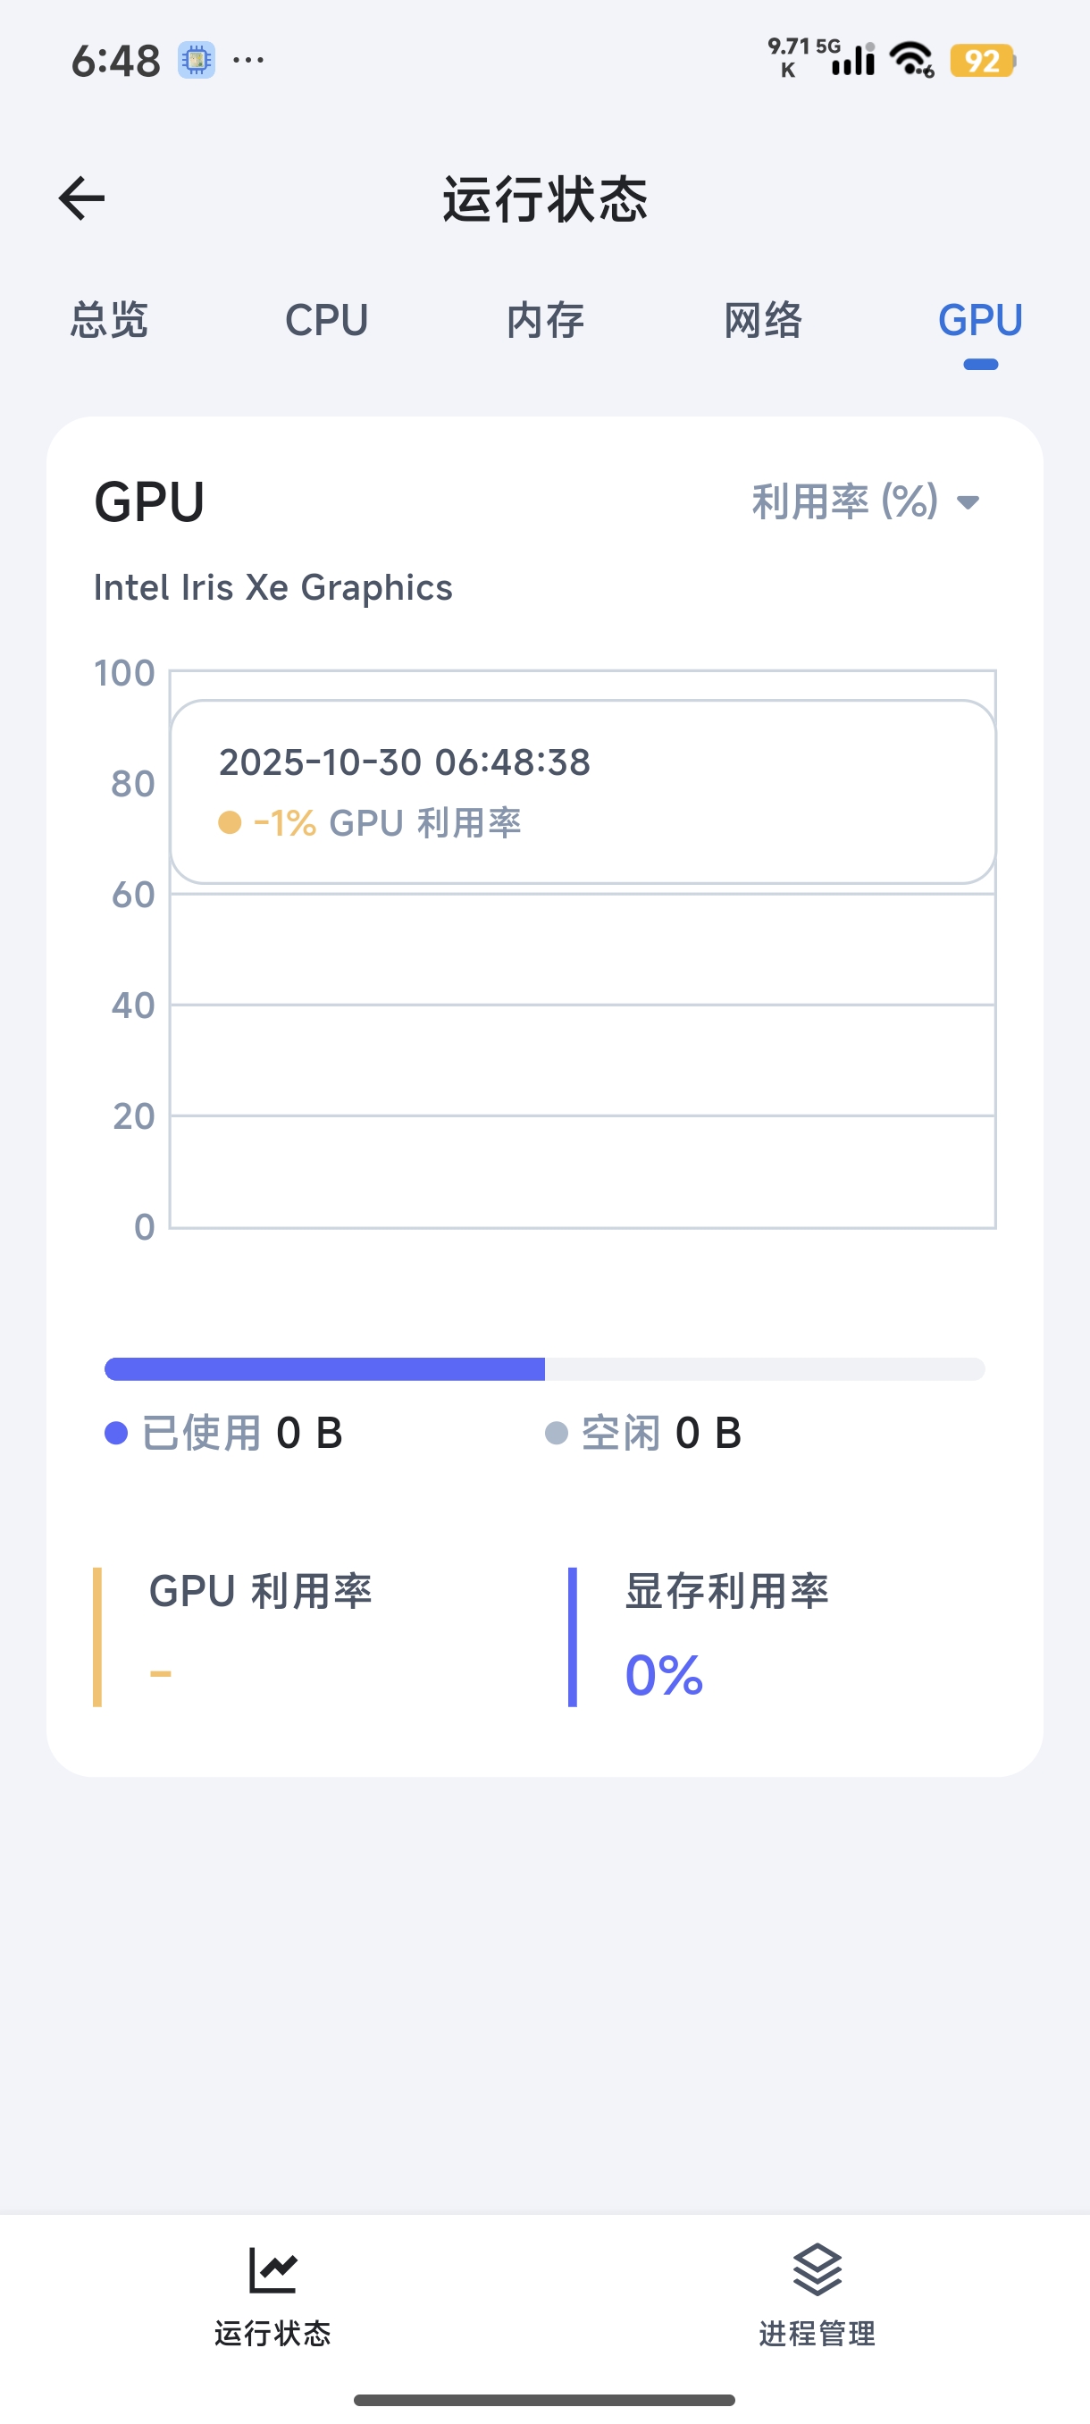Tap the 已使用 legend dot
The image size is (1090, 2424).
(115, 1433)
